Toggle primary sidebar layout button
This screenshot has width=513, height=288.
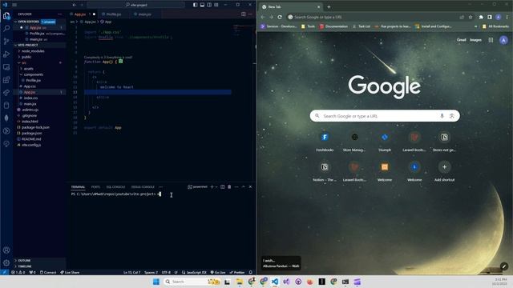(196, 5)
